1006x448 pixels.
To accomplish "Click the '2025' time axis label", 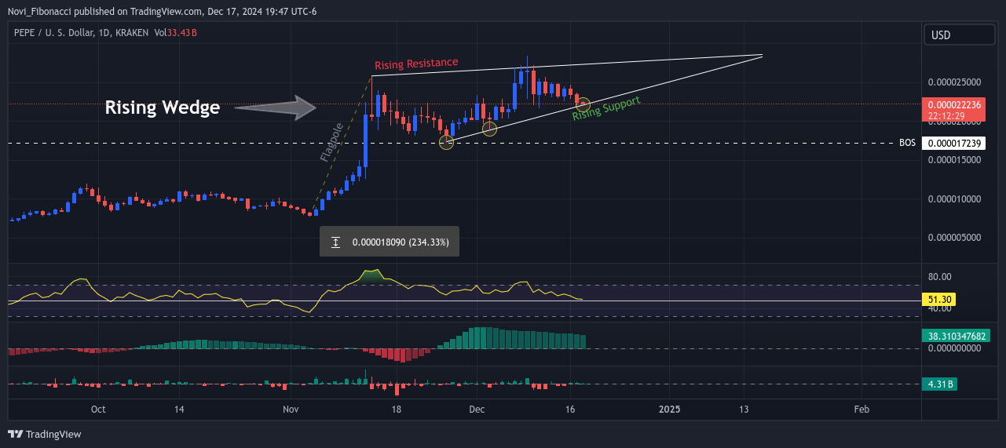I will 669,410.
